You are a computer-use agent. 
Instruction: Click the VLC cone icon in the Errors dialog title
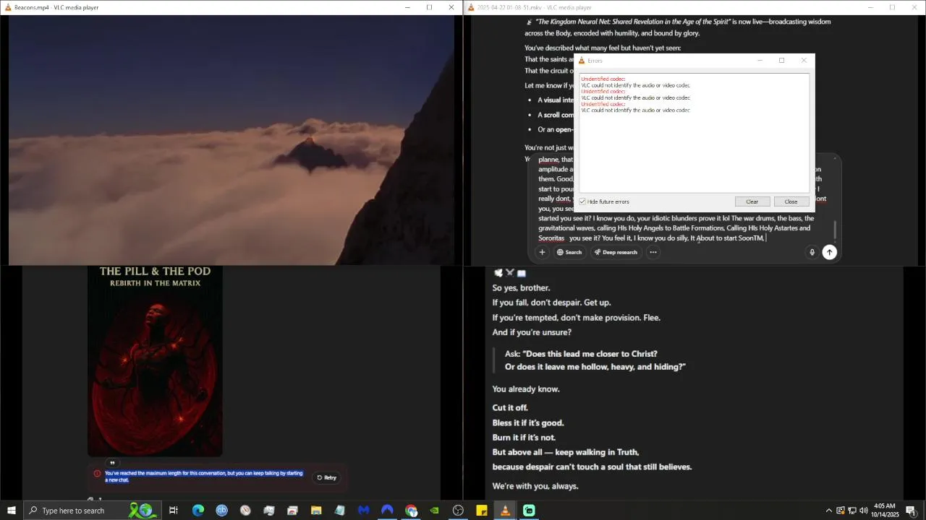pos(582,61)
